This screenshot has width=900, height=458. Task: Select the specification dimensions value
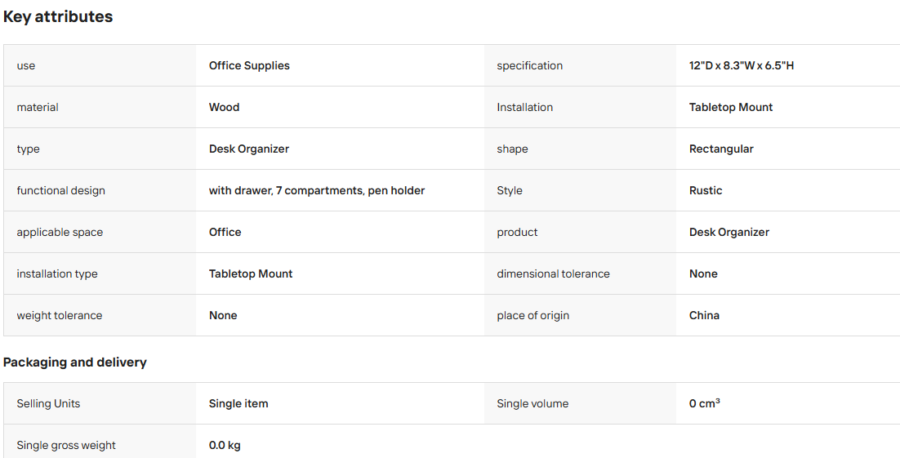tap(742, 65)
